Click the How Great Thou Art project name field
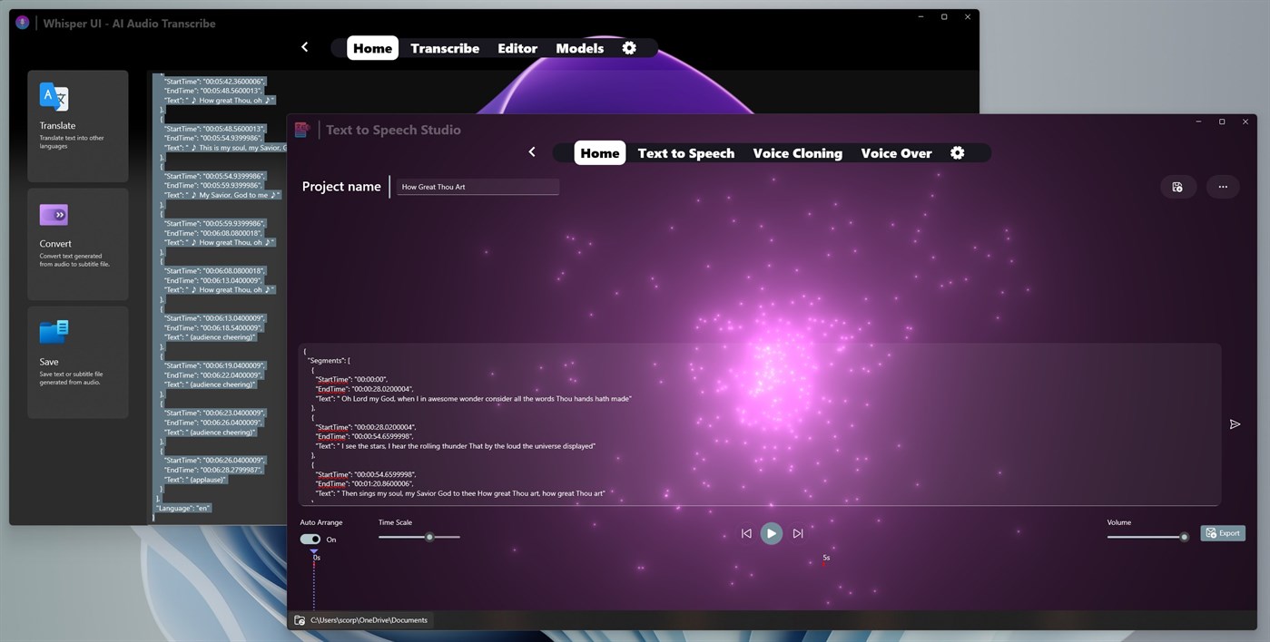This screenshot has height=642, width=1270. [x=477, y=187]
